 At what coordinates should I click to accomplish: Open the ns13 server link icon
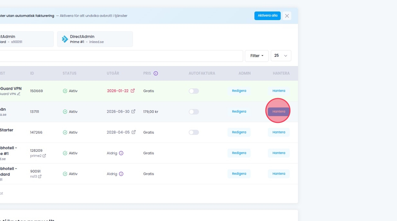(x=40, y=177)
